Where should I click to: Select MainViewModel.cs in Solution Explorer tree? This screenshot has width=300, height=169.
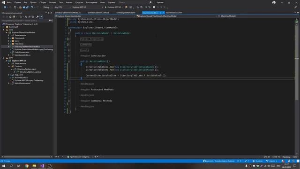[22, 55]
